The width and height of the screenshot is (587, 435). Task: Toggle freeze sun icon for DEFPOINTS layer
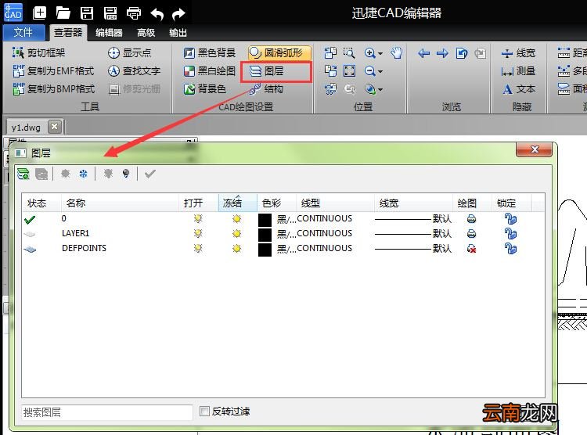tap(236, 249)
